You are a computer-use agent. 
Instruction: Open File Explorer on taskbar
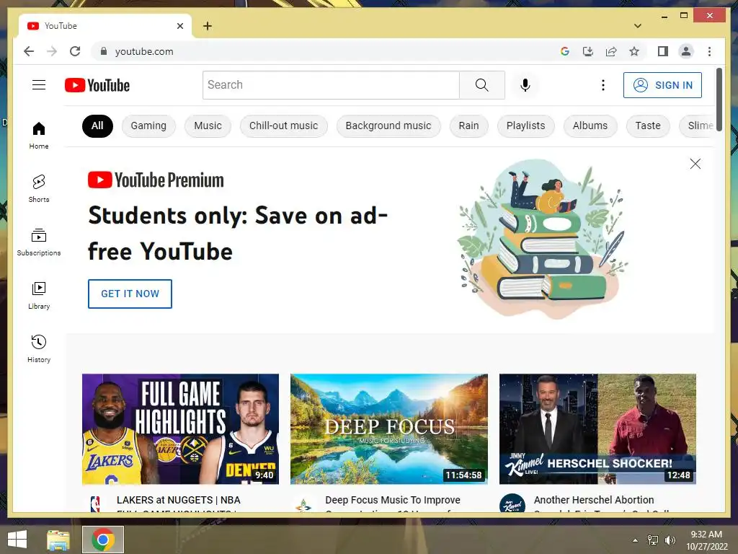(58, 540)
